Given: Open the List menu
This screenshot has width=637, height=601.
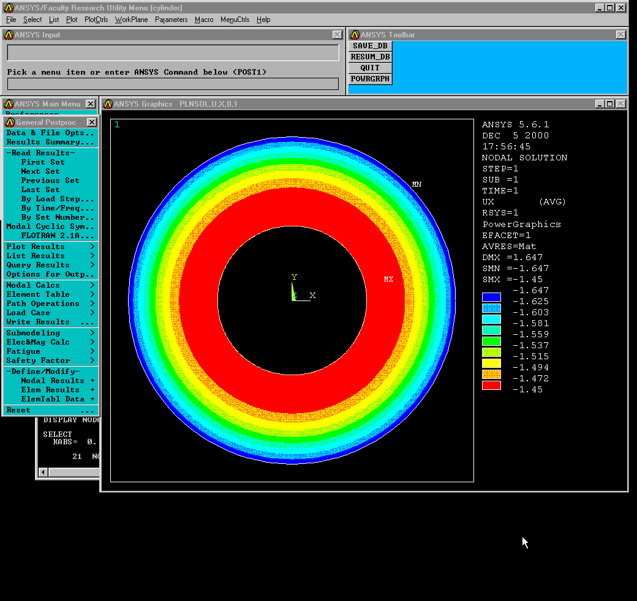Looking at the screenshot, I should tap(54, 20).
